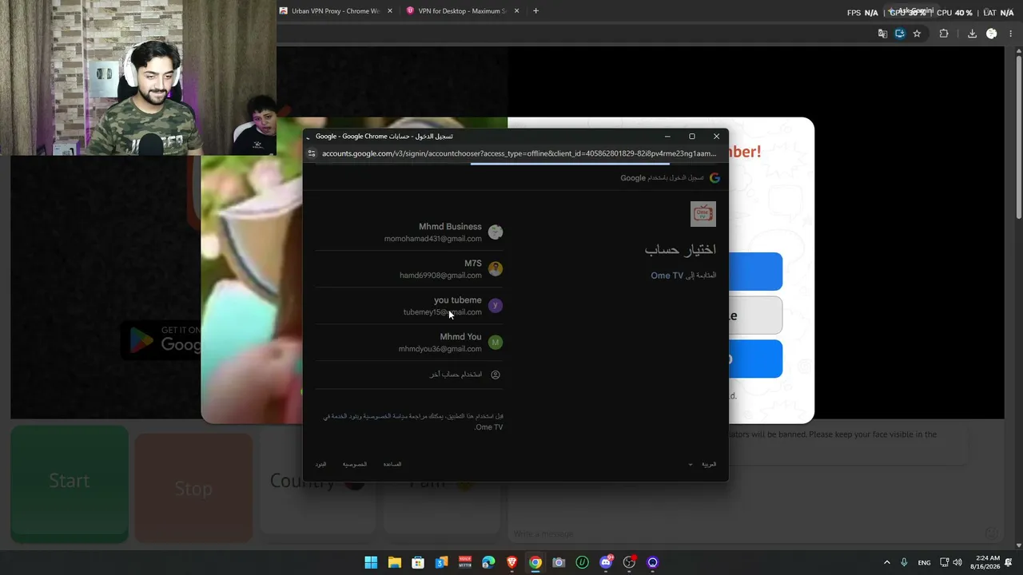Click the Ome TV app logo in the sign-in popup

[x=703, y=214]
